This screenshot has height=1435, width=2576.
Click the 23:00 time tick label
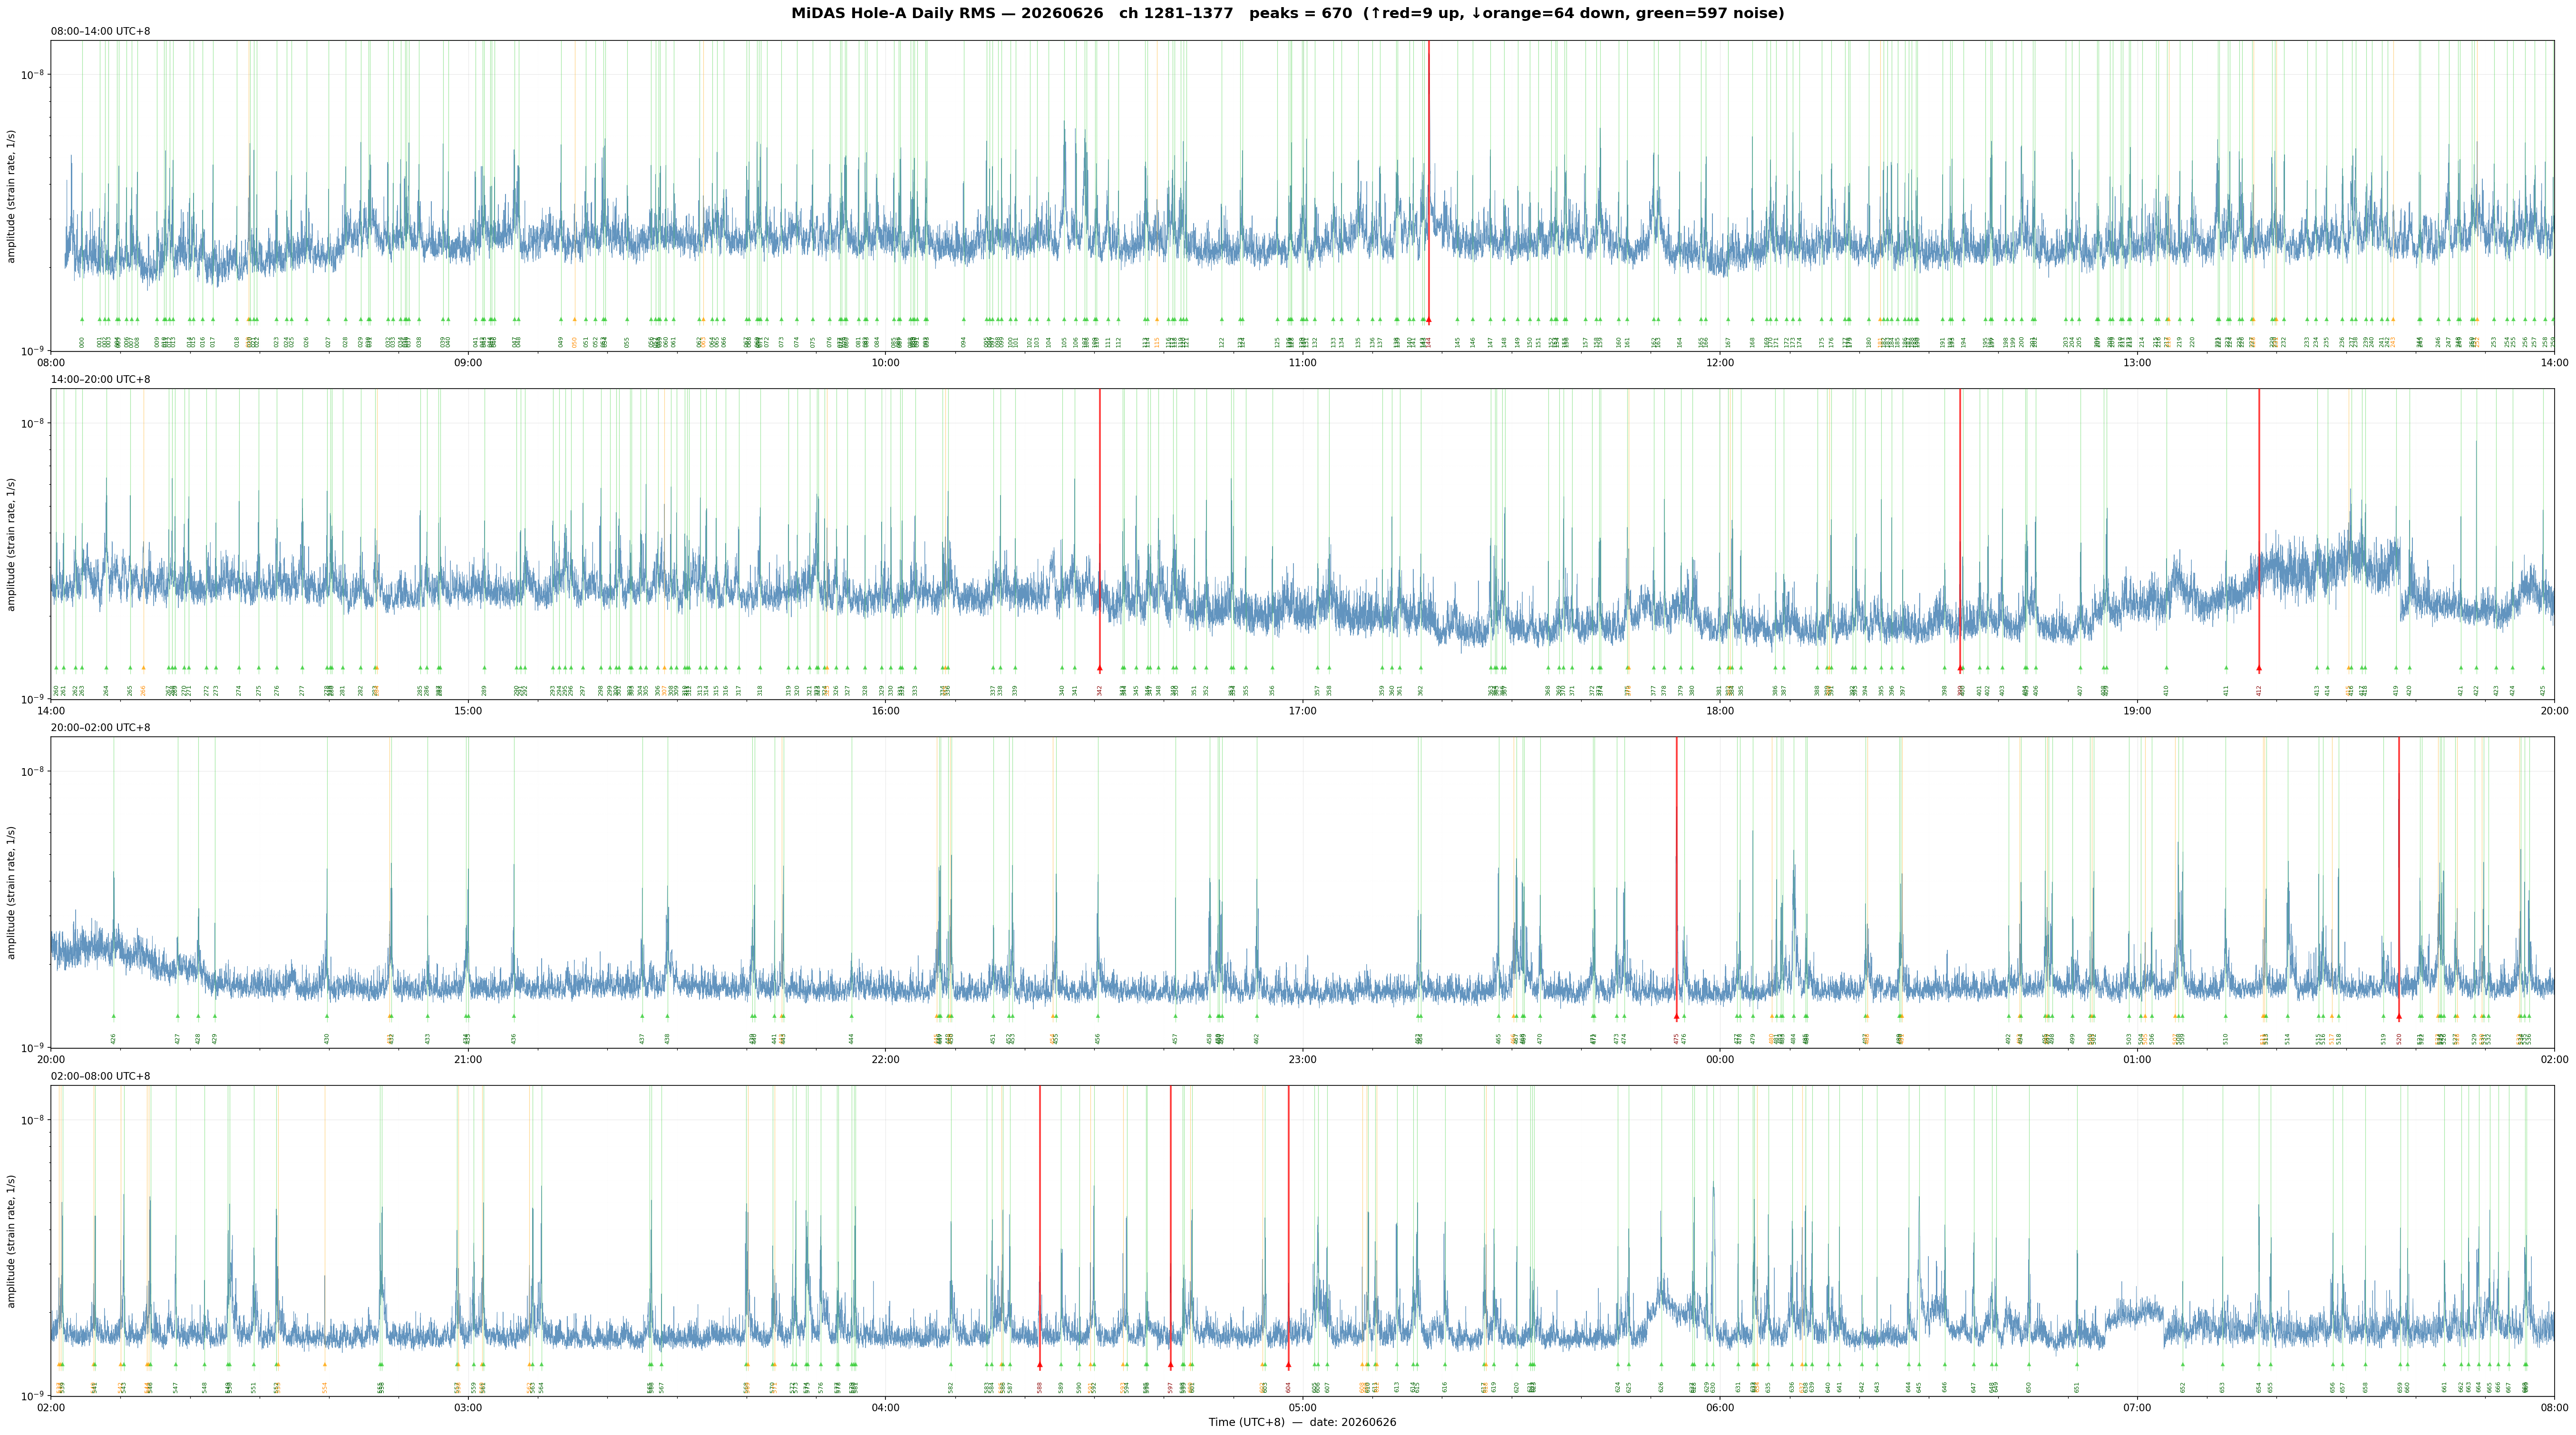[x=1302, y=1059]
